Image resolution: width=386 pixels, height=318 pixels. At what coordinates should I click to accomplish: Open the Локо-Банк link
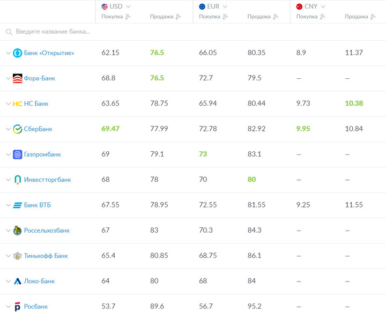coord(39,282)
